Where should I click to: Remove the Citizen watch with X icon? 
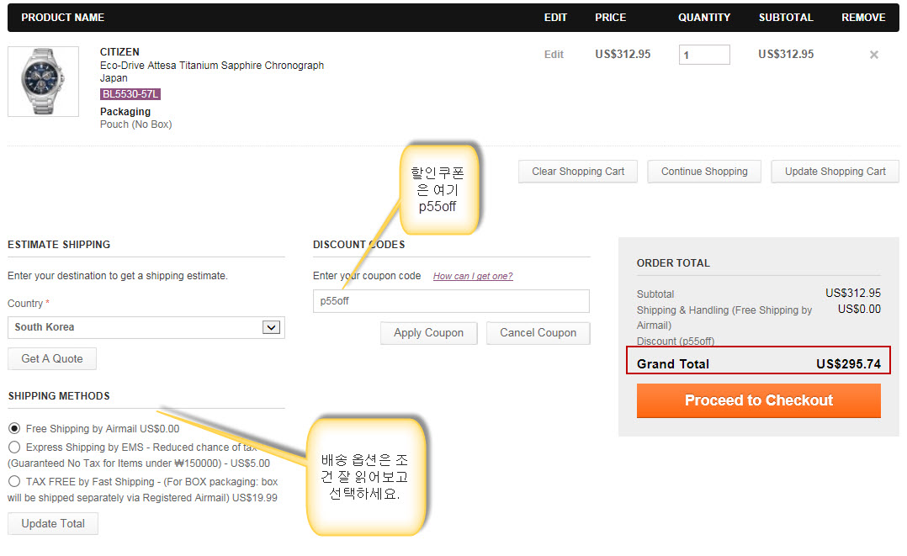pyautogui.click(x=873, y=55)
